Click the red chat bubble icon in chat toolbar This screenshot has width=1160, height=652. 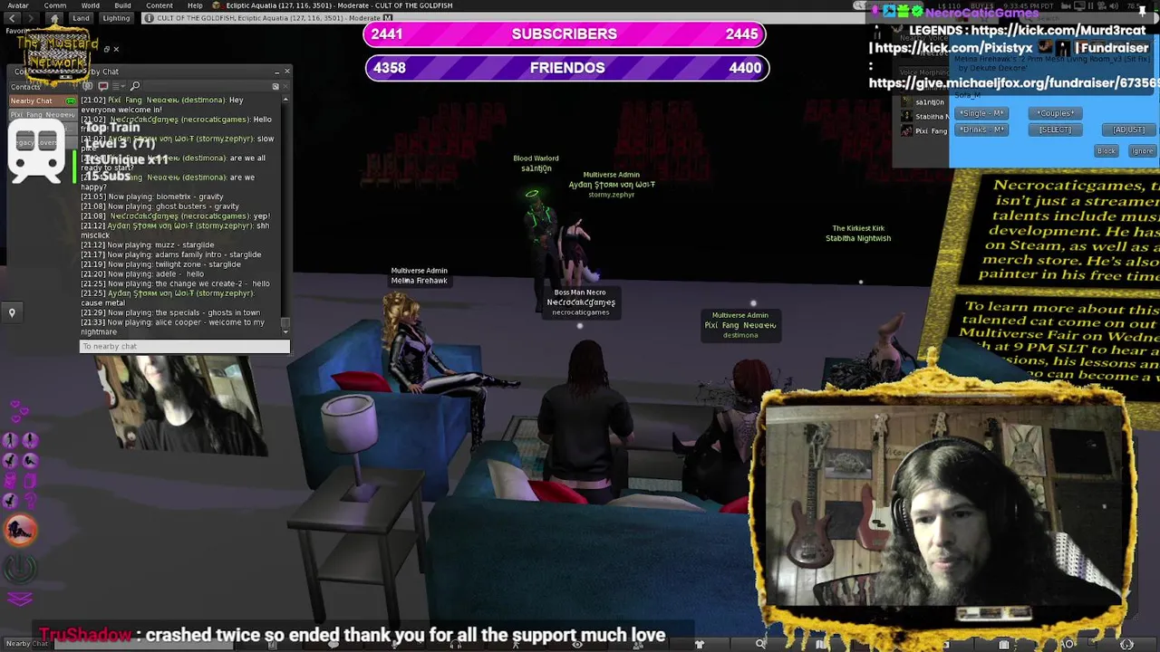click(x=102, y=86)
